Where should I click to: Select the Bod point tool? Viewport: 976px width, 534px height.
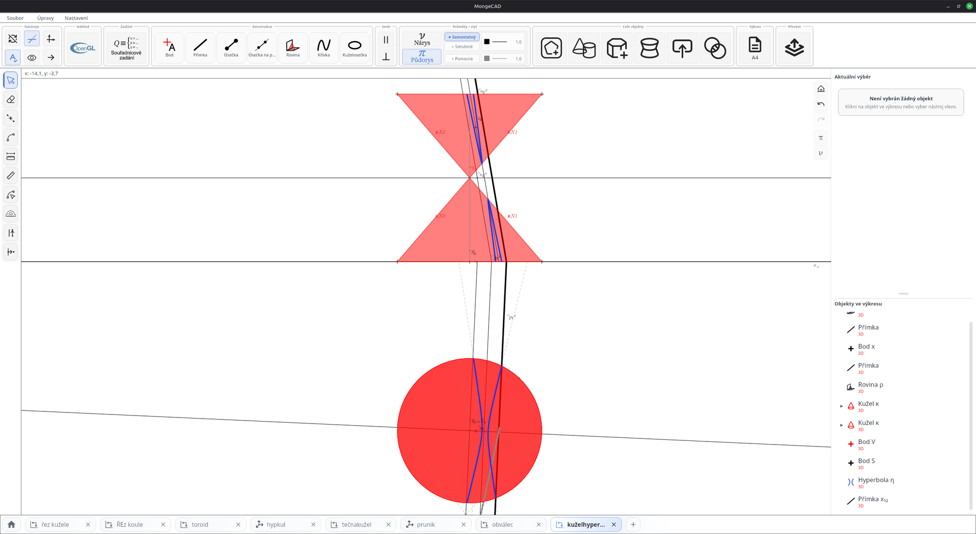(x=169, y=47)
